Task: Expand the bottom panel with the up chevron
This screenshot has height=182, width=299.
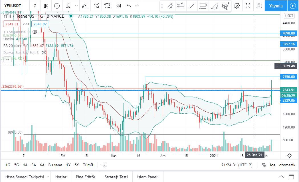Action: (x=281, y=177)
